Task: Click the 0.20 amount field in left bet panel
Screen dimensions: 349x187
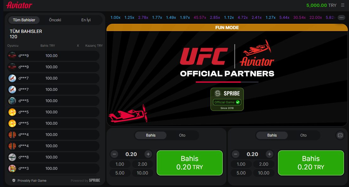Action: [131, 154]
